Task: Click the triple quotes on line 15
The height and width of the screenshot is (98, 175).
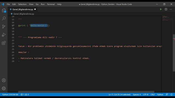Action: click(20, 19)
